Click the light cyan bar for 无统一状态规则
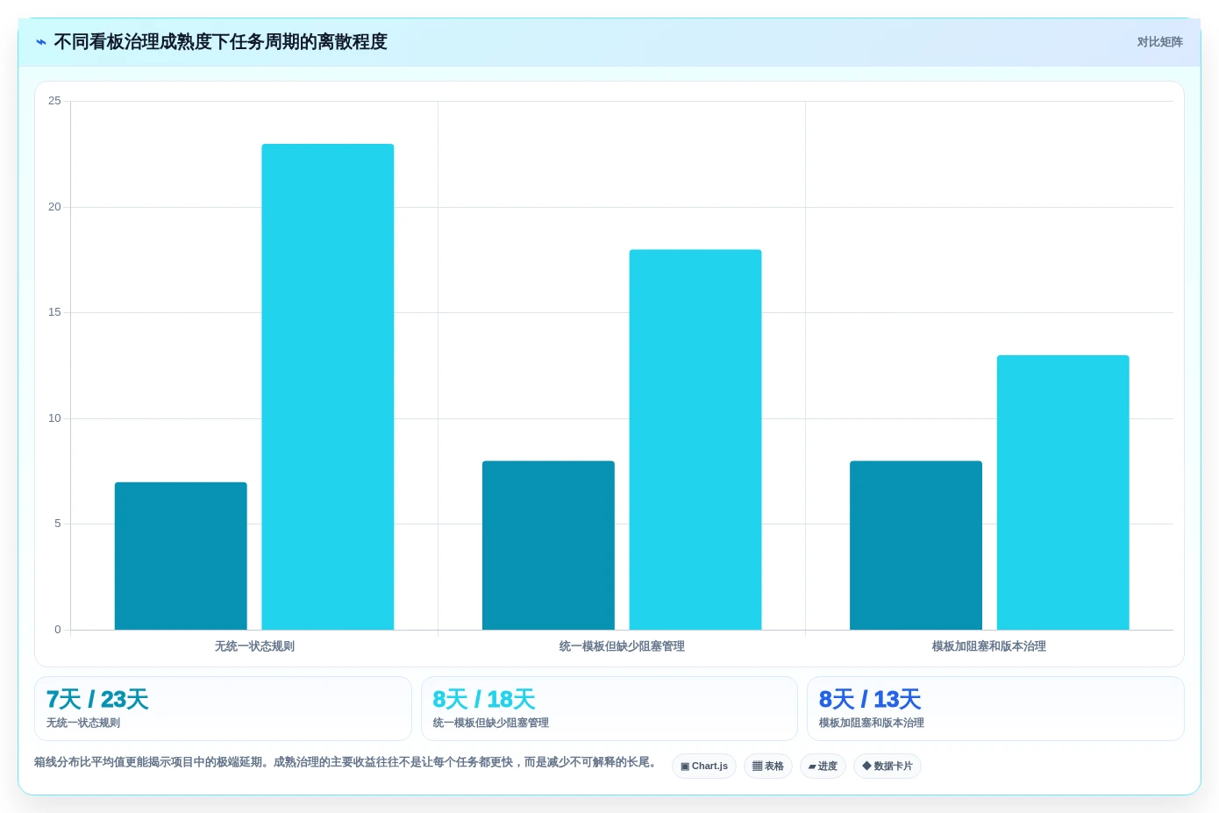Screen dimensions: 1219x813 tap(328, 387)
